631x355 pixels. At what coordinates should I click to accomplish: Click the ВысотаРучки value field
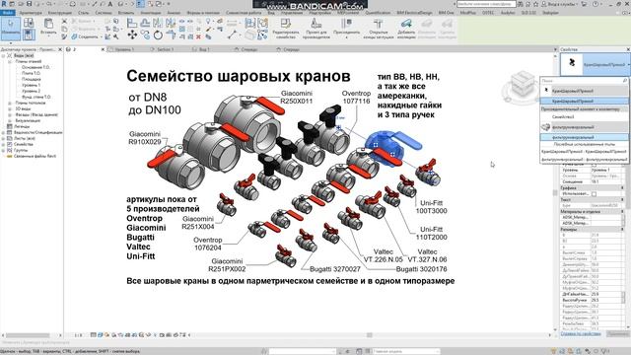coord(605,300)
